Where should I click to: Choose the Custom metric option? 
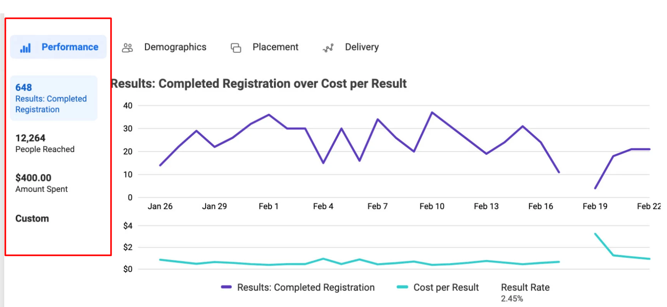pyautogui.click(x=32, y=219)
